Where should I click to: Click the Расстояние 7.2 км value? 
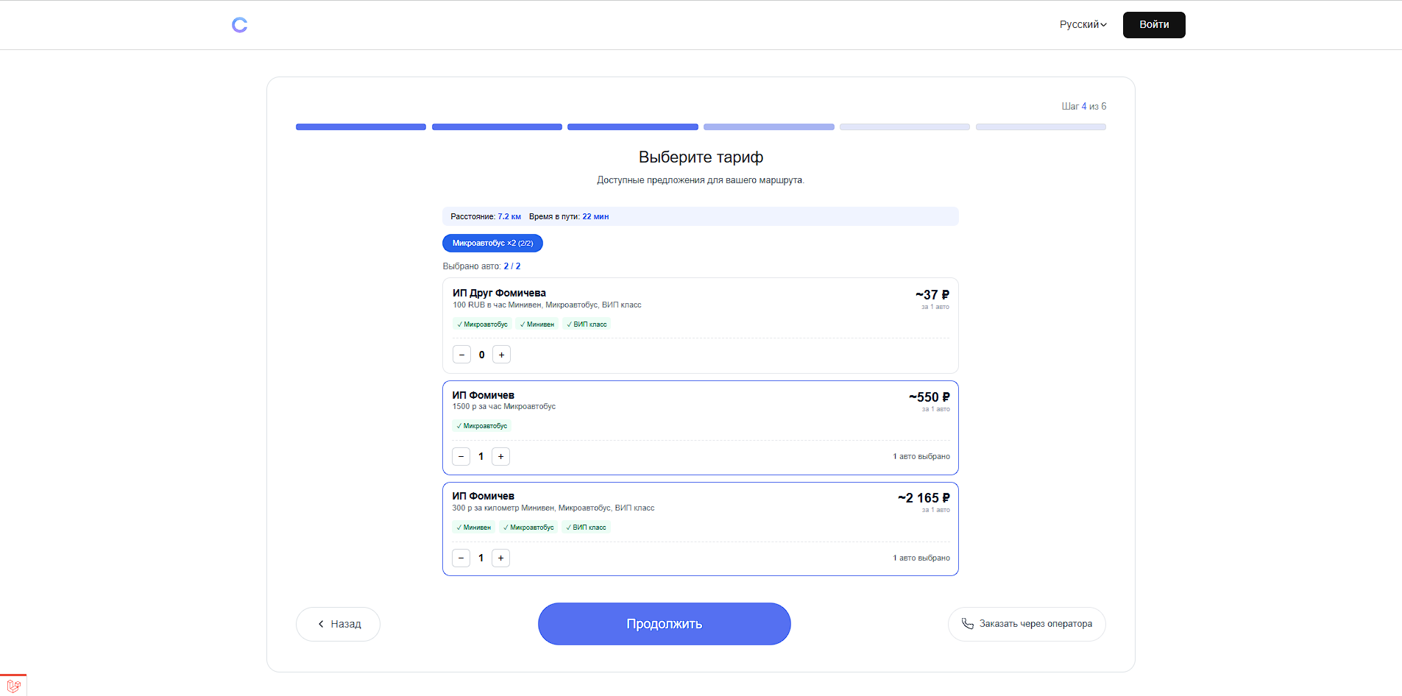(509, 216)
